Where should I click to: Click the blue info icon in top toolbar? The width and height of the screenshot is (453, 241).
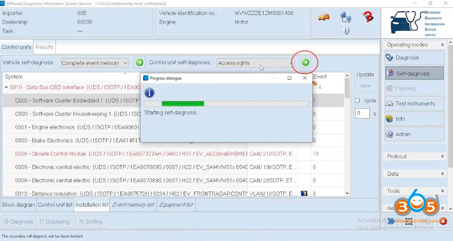pos(346,31)
